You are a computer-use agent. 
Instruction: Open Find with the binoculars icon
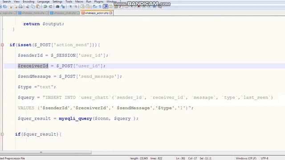tap(57, 7)
